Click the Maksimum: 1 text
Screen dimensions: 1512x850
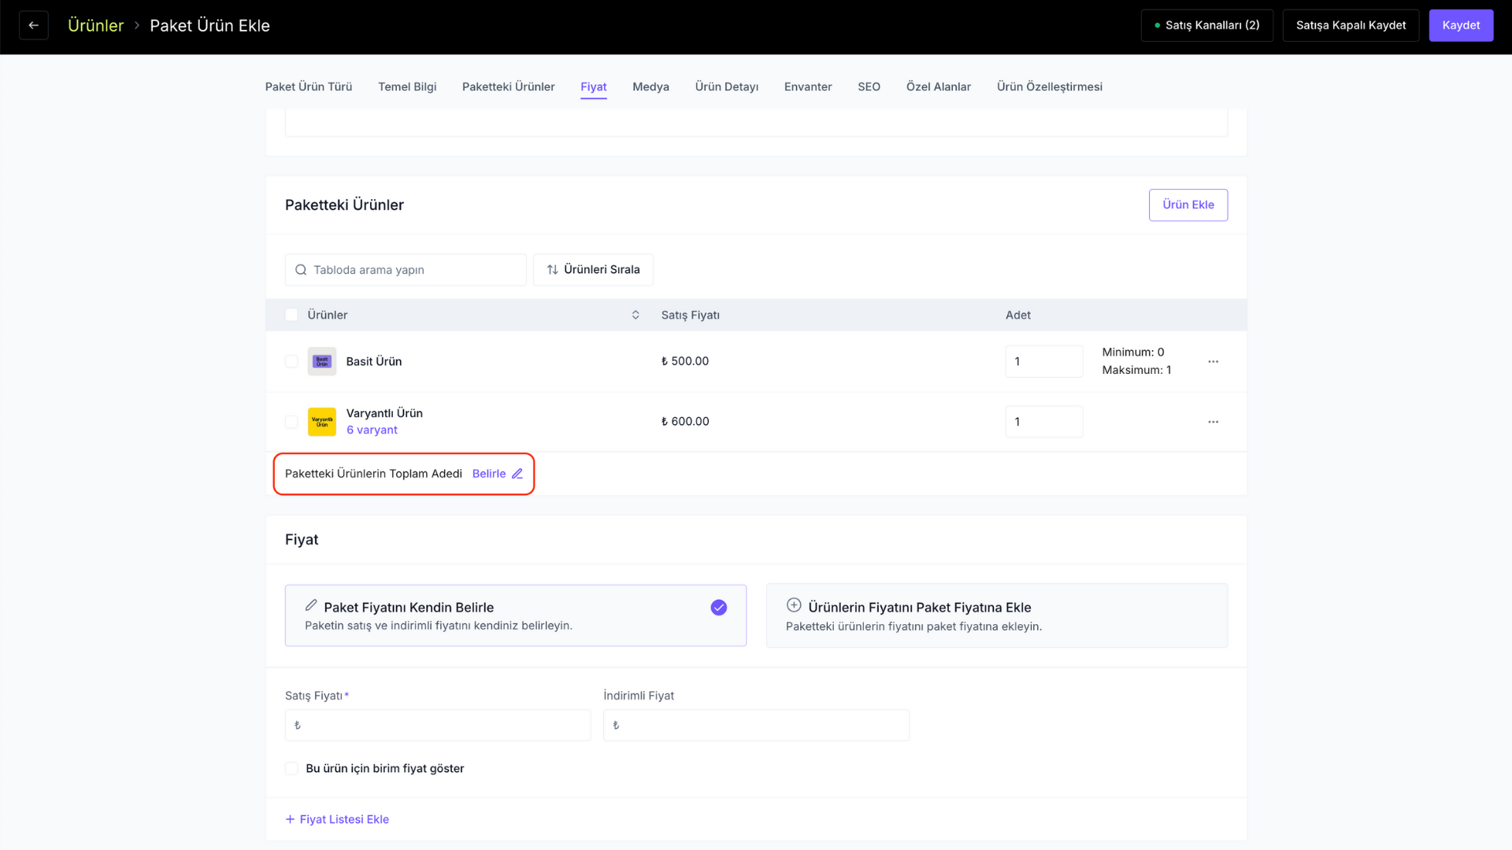click(1136, 370)
